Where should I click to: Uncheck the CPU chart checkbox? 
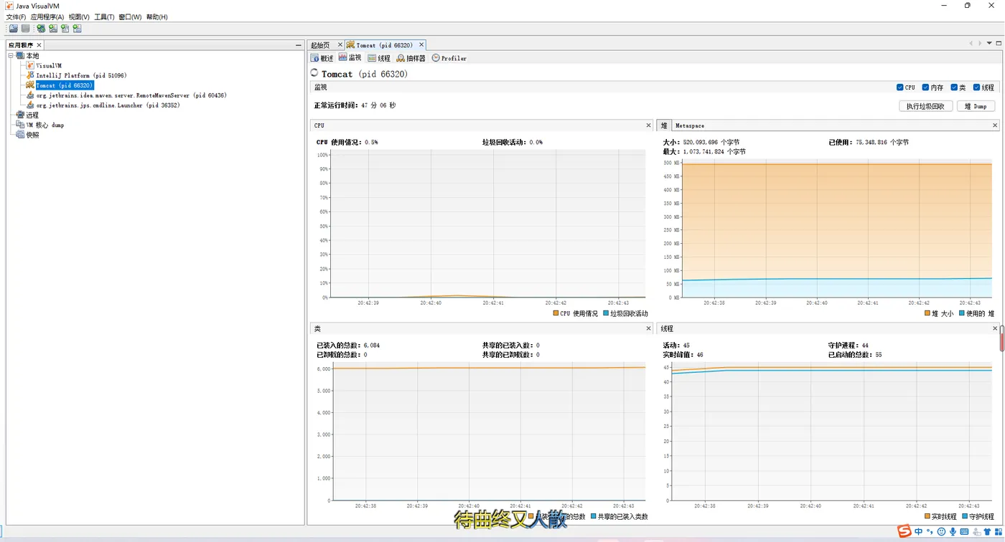900,87
